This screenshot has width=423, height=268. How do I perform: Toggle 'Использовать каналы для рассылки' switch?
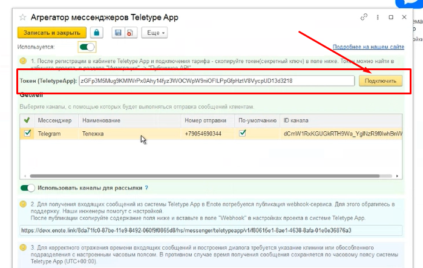(28, 188)
